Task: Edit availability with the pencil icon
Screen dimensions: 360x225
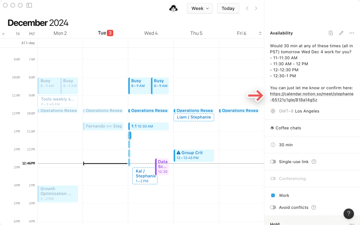Action: (x=341, y=33)
